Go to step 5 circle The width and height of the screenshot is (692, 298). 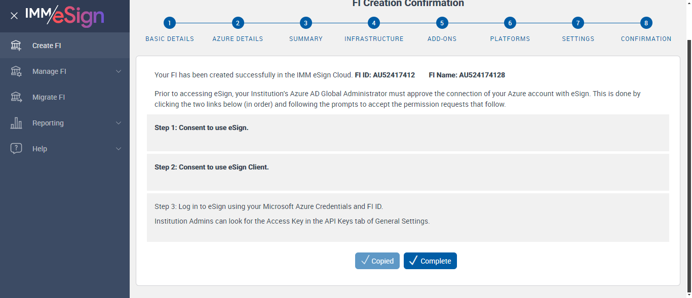coord(442,23)
